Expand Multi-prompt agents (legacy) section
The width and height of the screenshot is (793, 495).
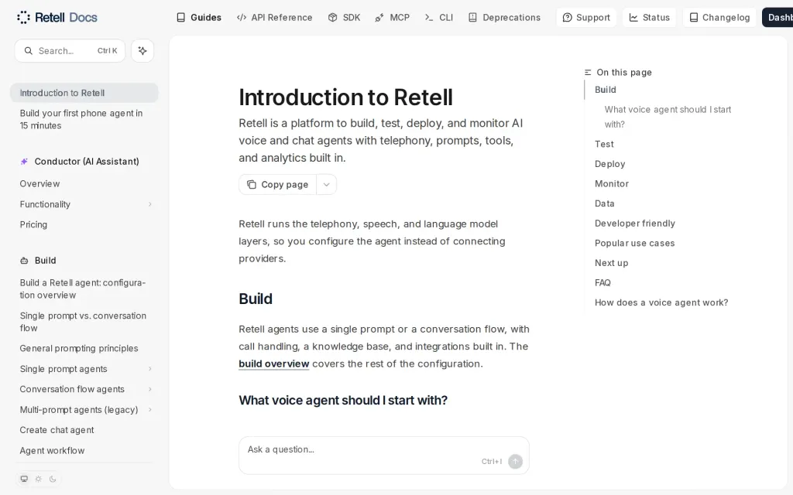[149, 410]
